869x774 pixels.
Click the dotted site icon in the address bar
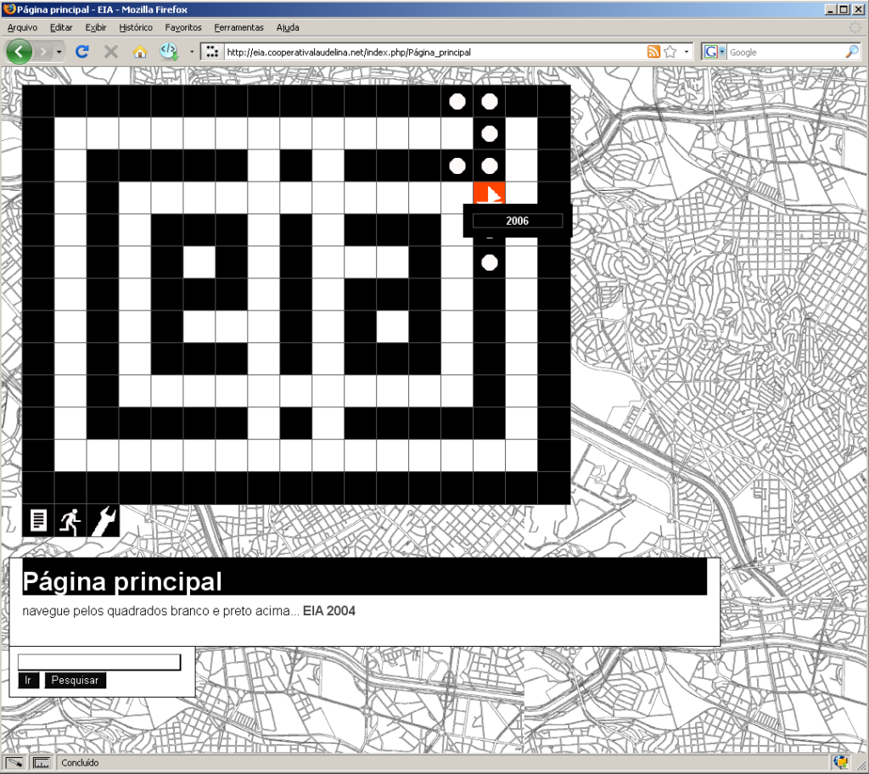[211, 52]
